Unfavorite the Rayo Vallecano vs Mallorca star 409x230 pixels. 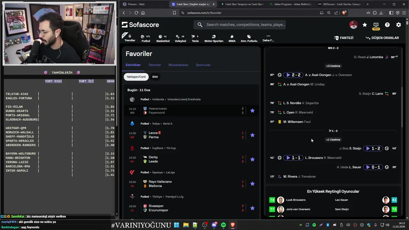point(252,184)
